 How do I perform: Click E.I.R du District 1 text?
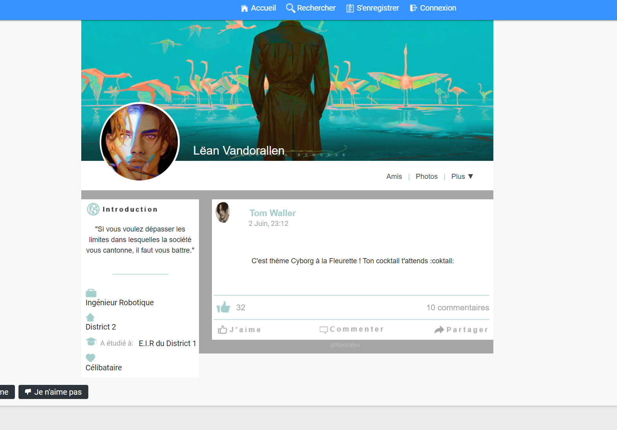tap(167, 343)
